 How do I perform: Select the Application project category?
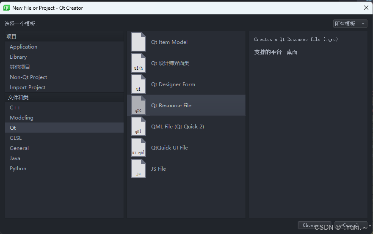pos(64,47)
